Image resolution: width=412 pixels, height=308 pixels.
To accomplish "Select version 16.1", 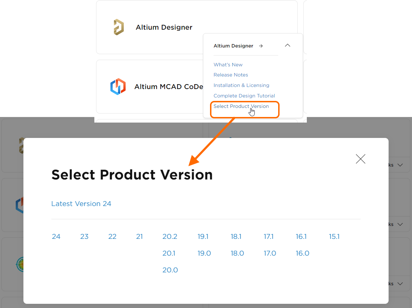I will (x=301, y=236).
